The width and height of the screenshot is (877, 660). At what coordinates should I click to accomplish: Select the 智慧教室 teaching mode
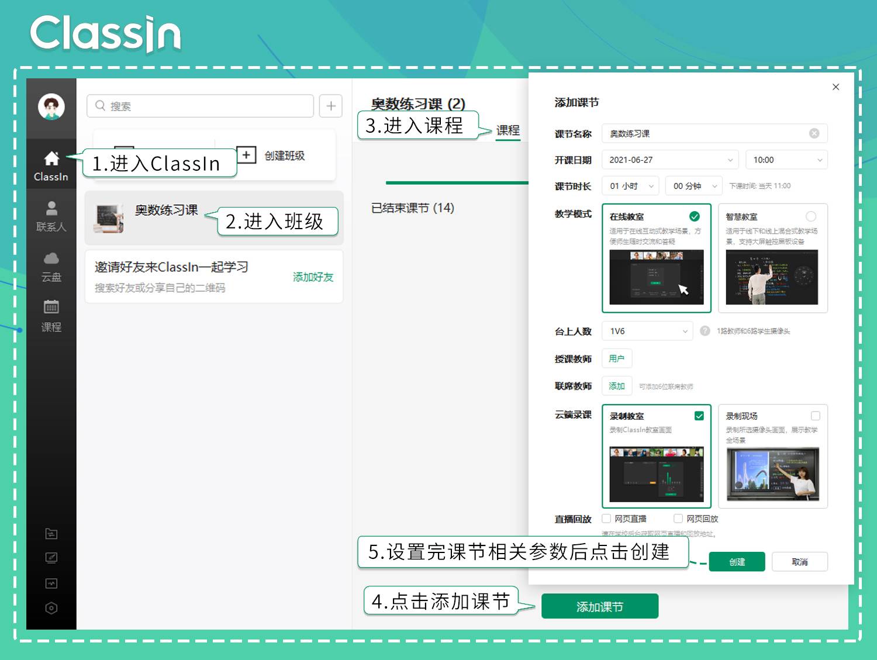click(772, 258)
